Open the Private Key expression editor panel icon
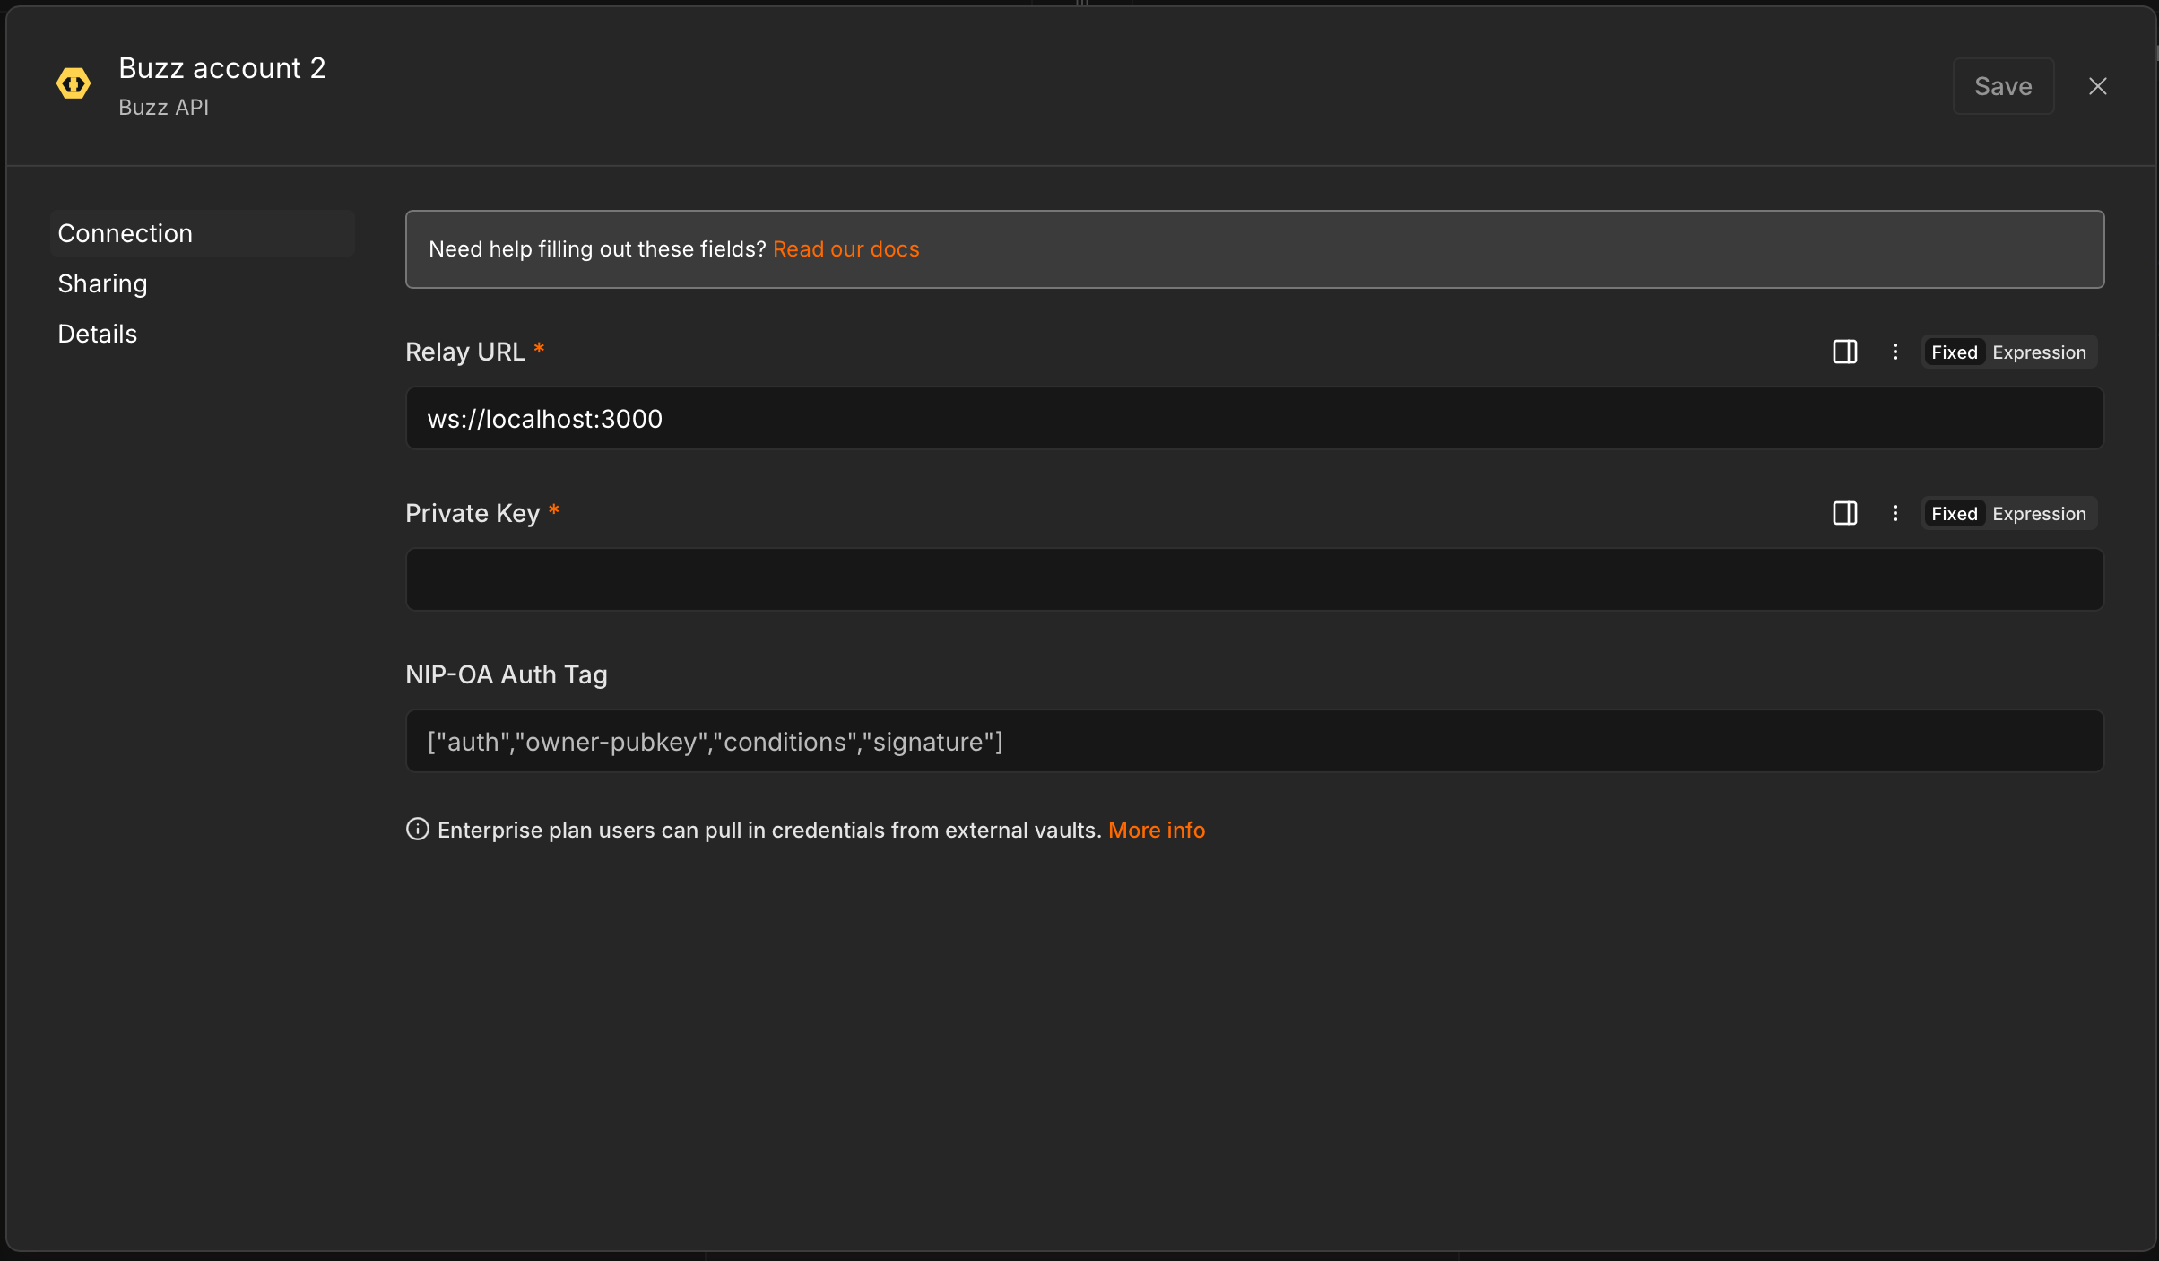Image resolution: width=2159 pixels, height=1261 pixels. point(1845,513)
